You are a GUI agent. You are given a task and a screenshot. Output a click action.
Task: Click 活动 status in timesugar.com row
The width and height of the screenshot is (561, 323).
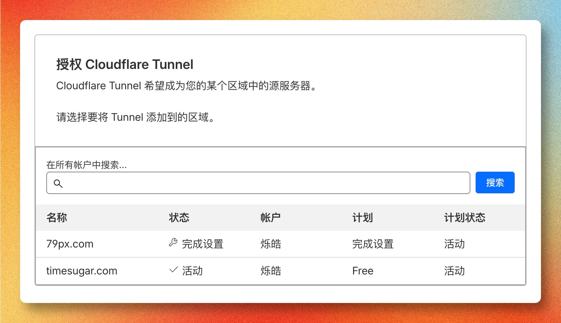tap(192, 271)
